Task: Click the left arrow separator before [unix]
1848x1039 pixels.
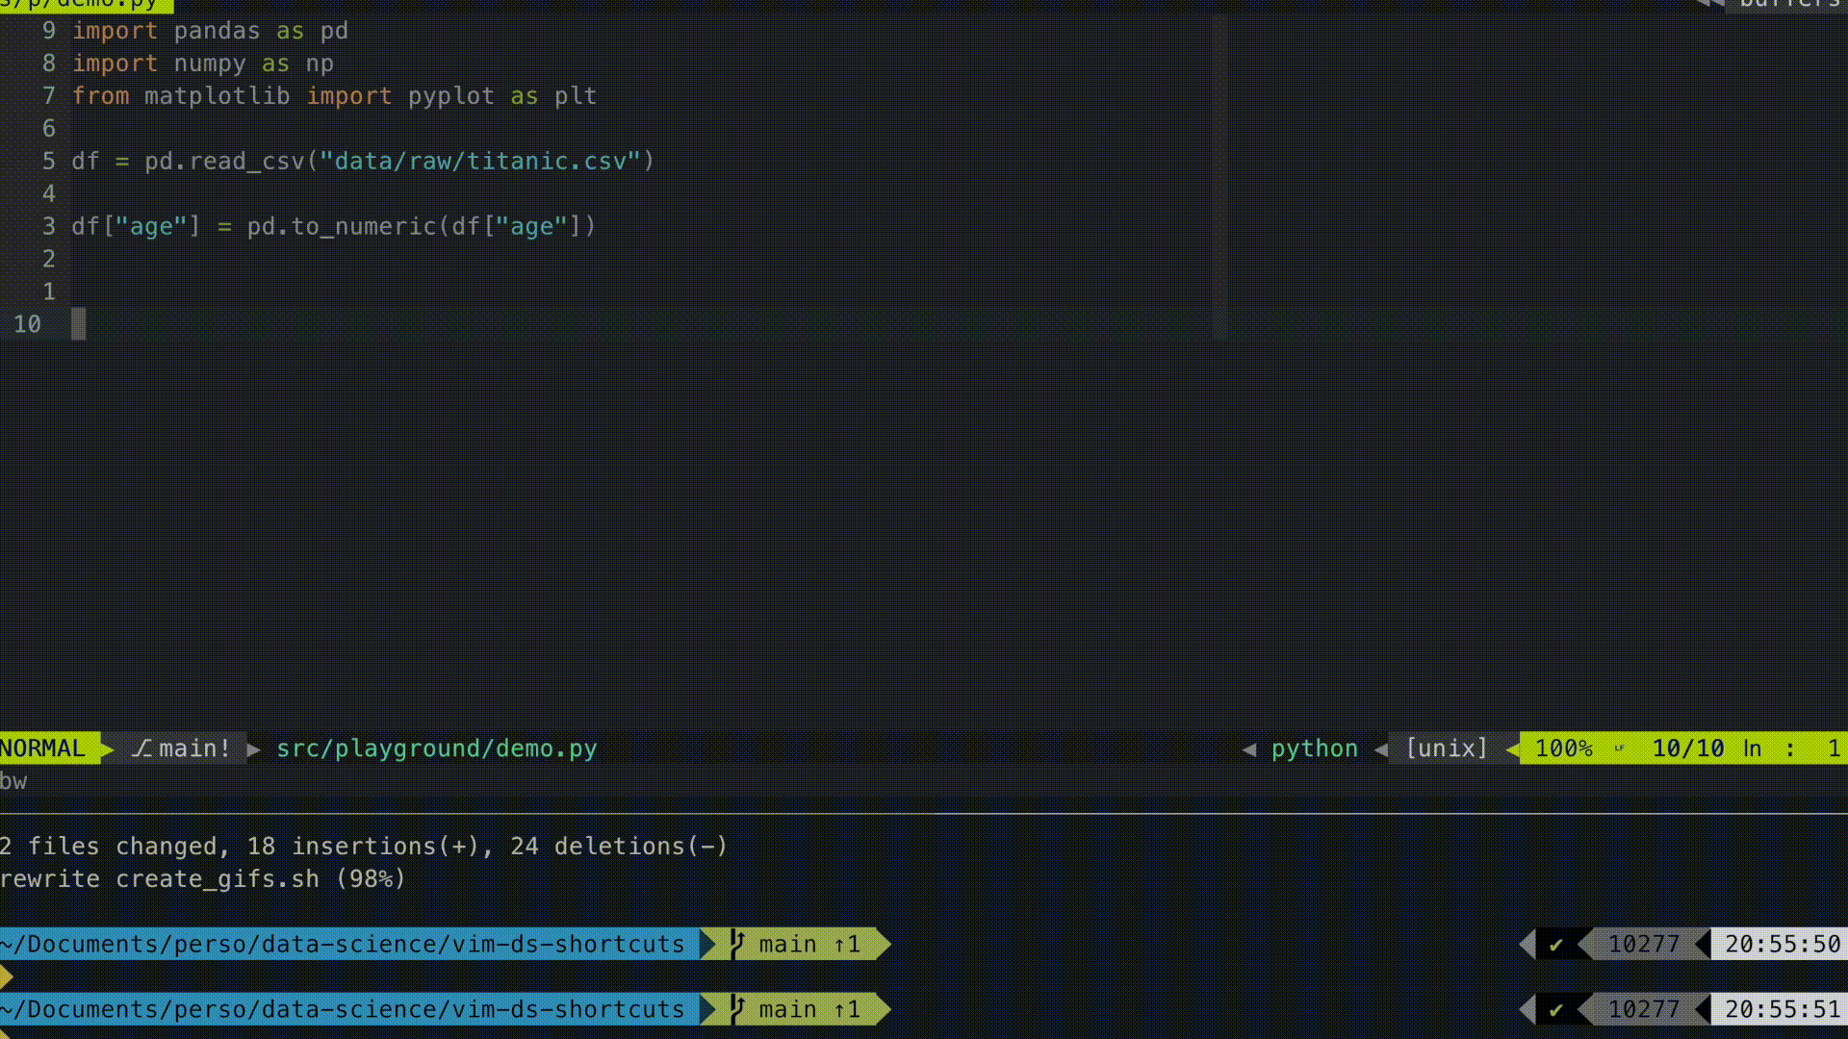Action: coord(1381,748)
